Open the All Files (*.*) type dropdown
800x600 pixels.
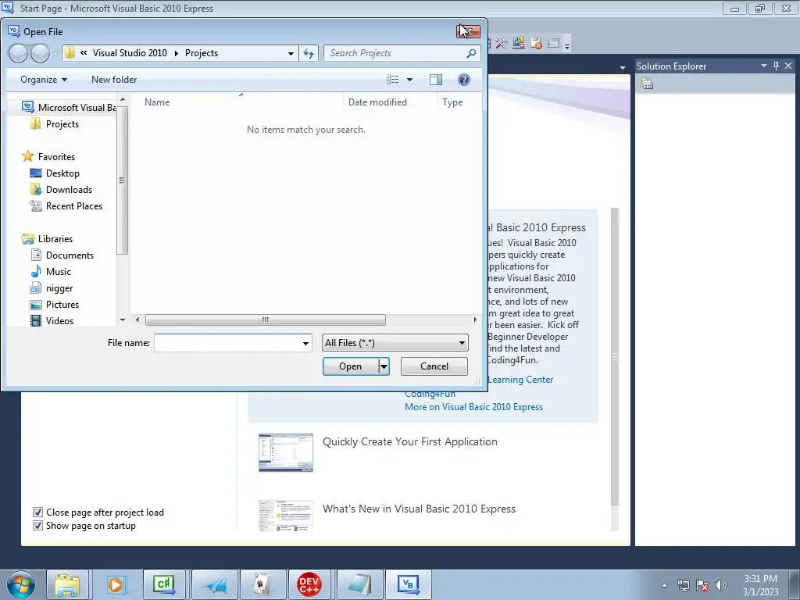(x=461, y=343)
